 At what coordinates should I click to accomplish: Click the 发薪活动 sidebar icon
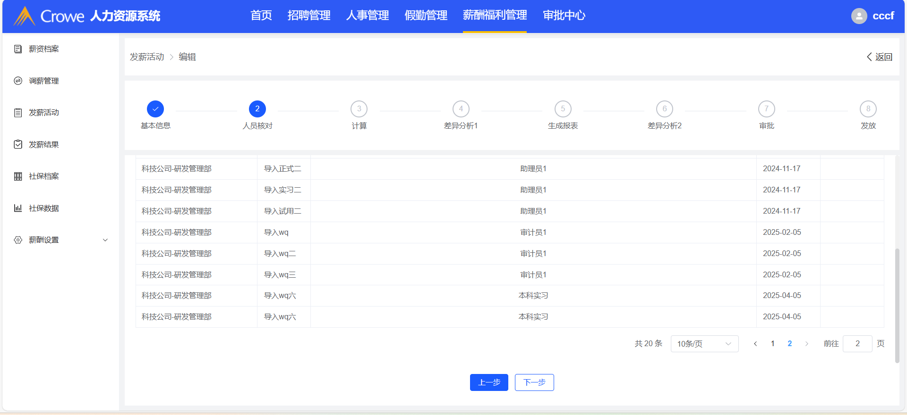tap(18, 113)
